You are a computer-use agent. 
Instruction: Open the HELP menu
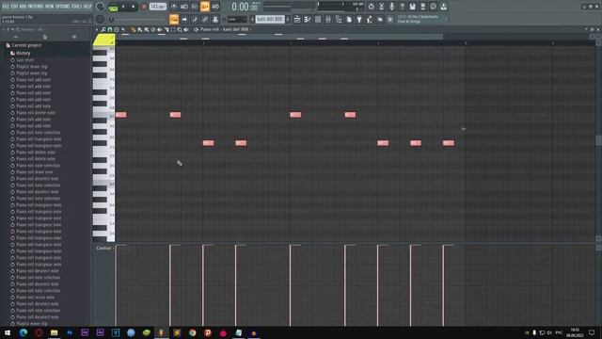(87, 7)
